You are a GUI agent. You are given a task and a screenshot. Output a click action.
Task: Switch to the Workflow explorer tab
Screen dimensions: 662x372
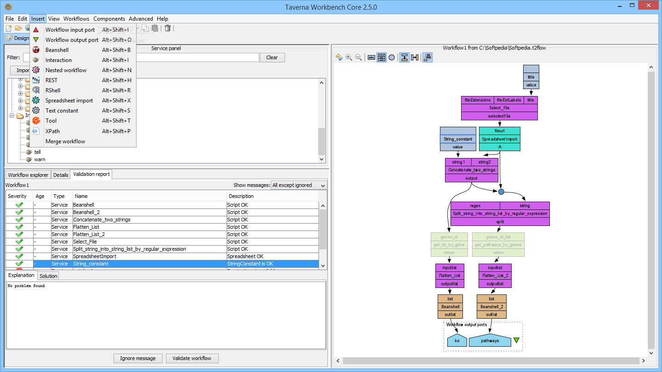(28, 175)
